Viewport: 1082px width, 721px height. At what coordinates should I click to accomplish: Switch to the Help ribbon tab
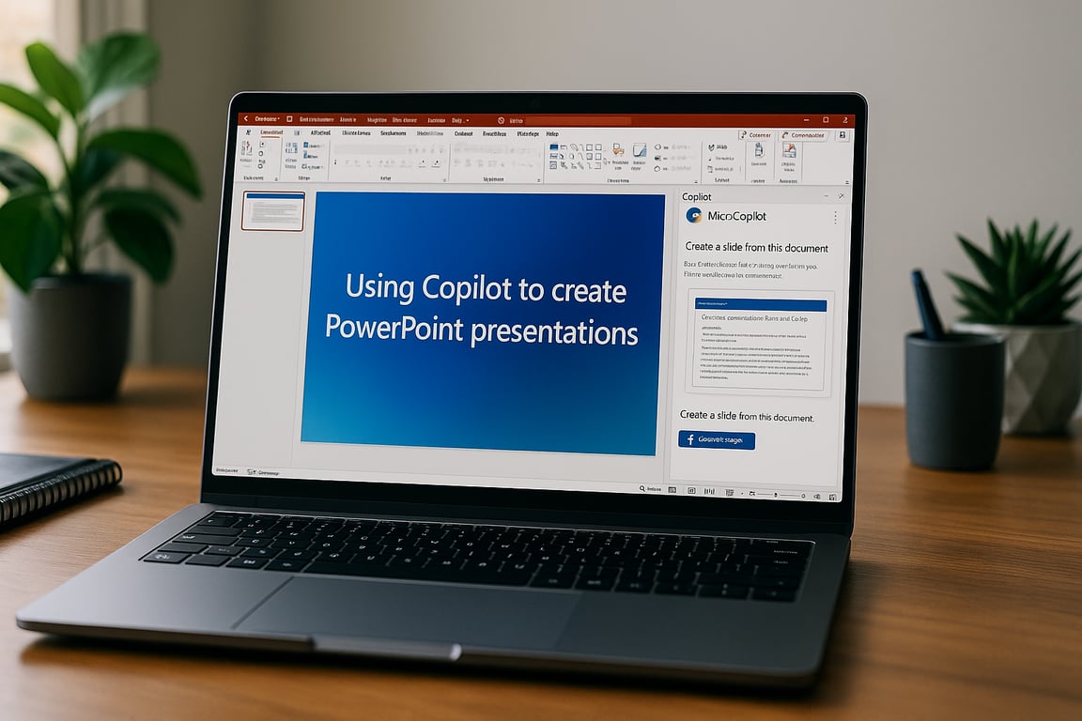(551, 134)
